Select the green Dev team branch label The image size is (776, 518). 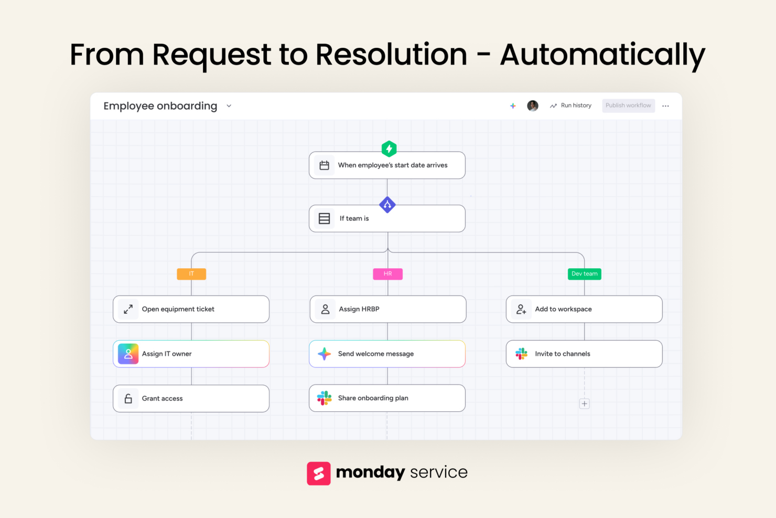pyautogui.click(x=584, y=274)
